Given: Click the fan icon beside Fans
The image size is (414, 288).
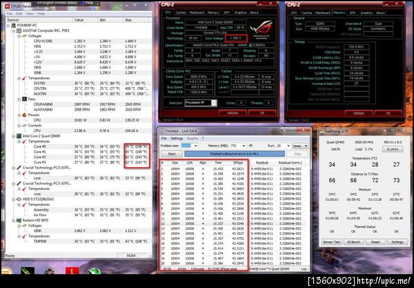Looking at the screenshot, I should click(24, 99).
